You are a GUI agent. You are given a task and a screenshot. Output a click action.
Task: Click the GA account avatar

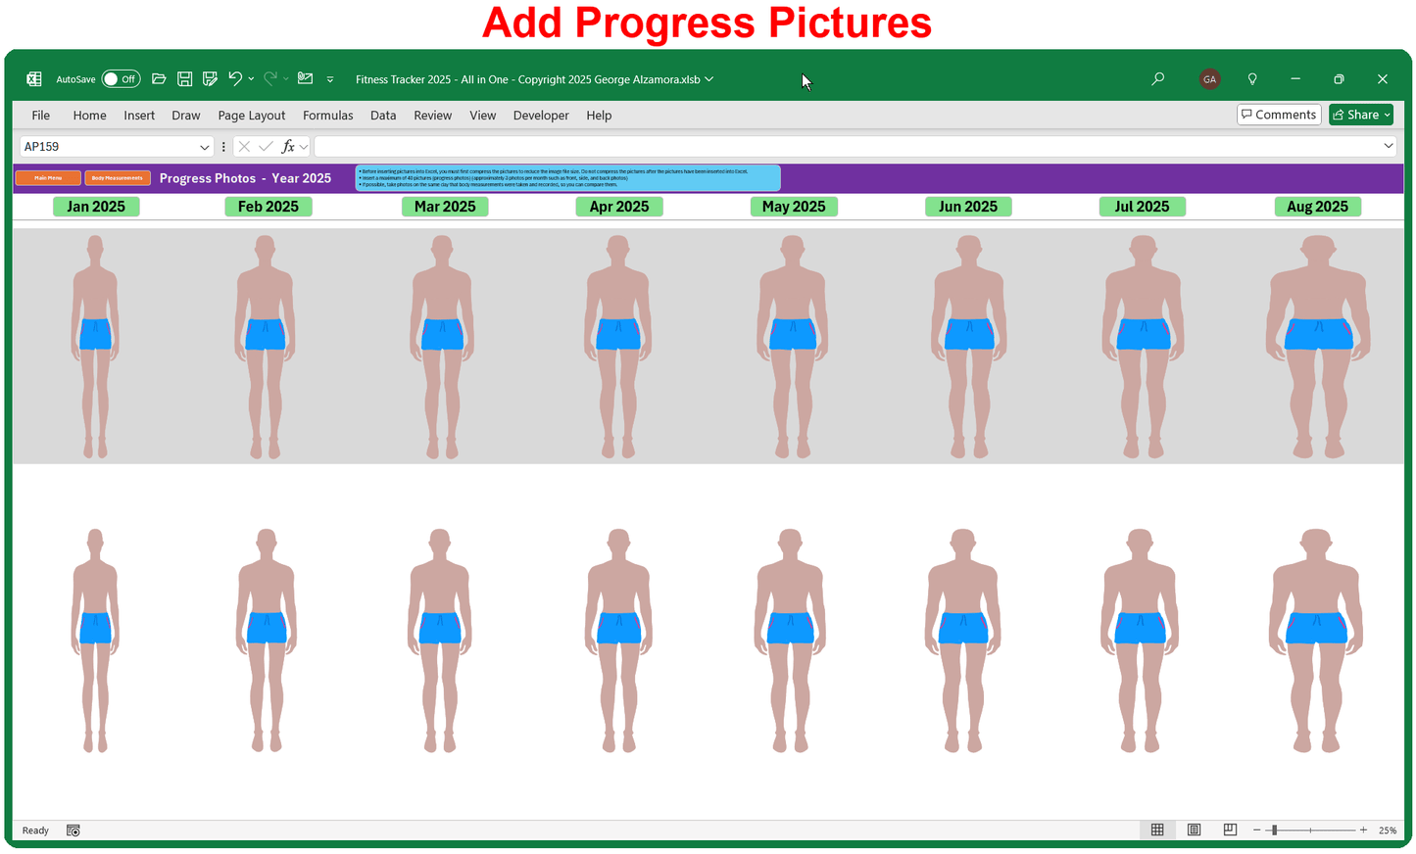pyautogui.click(x=1209, y=79)
